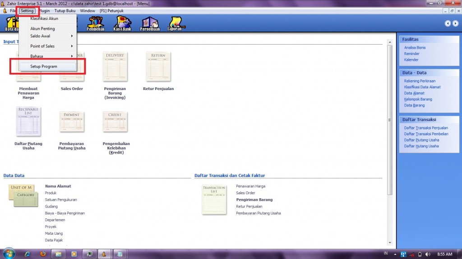Open Data Barang link
The height and width of the screenshot is (259, 462).
point(414,105)
